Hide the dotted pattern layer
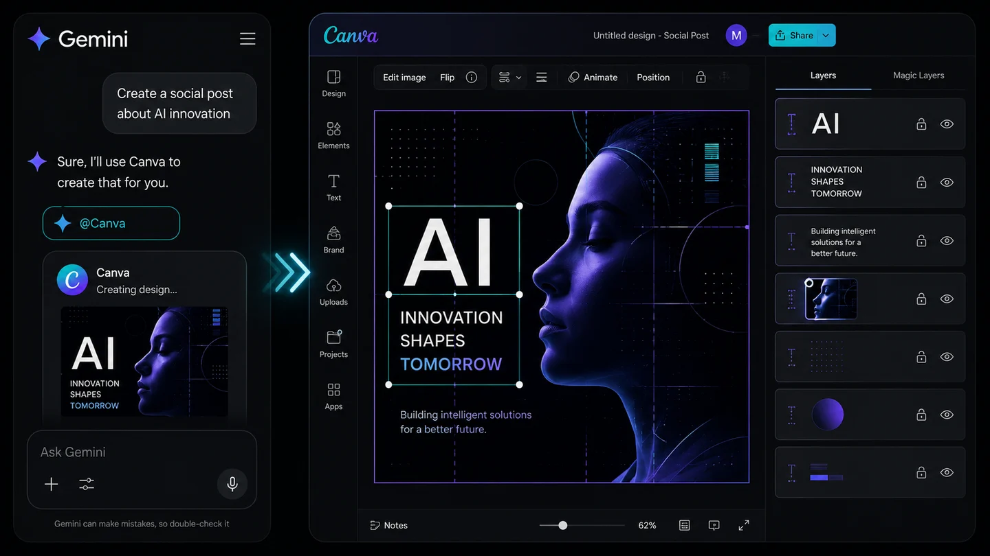 click(947, 357)
